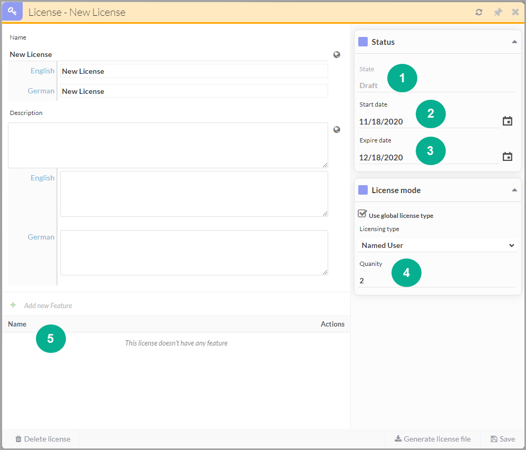
Task: Click Generate license file button
Action: click(433, 439)
